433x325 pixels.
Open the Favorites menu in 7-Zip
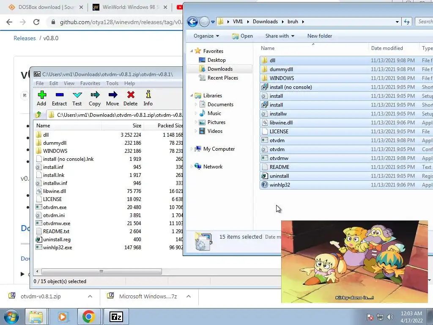pos(90,83)
